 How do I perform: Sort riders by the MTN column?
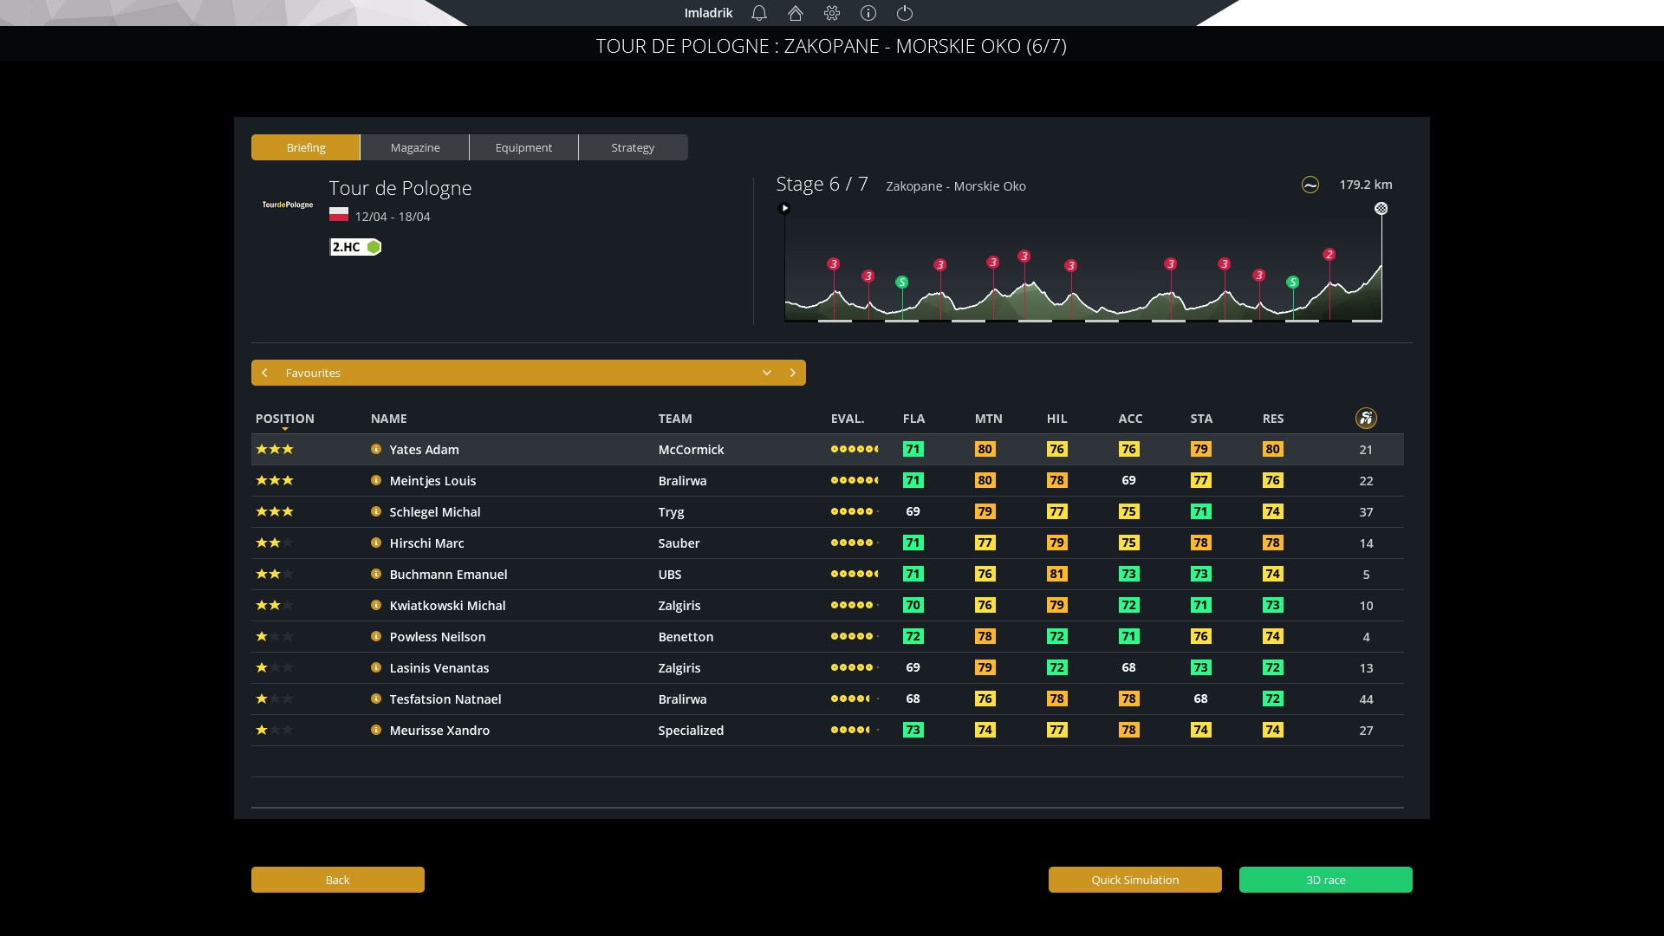click(x=988, y=419)
